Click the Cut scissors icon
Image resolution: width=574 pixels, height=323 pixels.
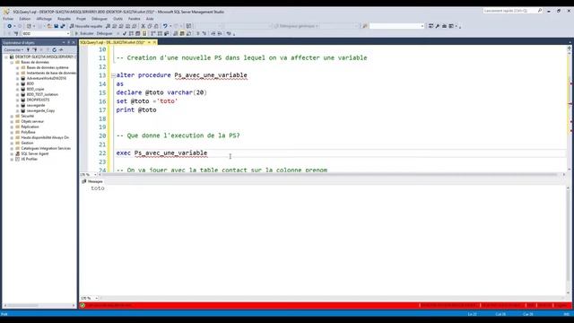click(x=143, y=26)
